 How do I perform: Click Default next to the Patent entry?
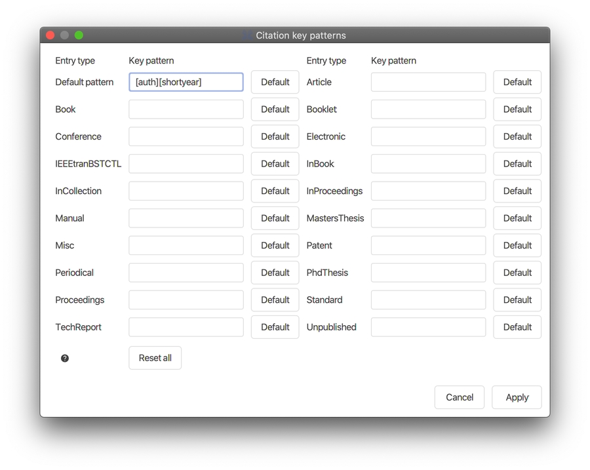517,245
